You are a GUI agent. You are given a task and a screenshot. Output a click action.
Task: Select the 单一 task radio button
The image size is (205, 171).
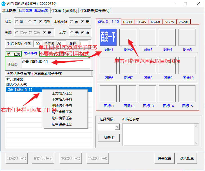(x=16, y=22)
